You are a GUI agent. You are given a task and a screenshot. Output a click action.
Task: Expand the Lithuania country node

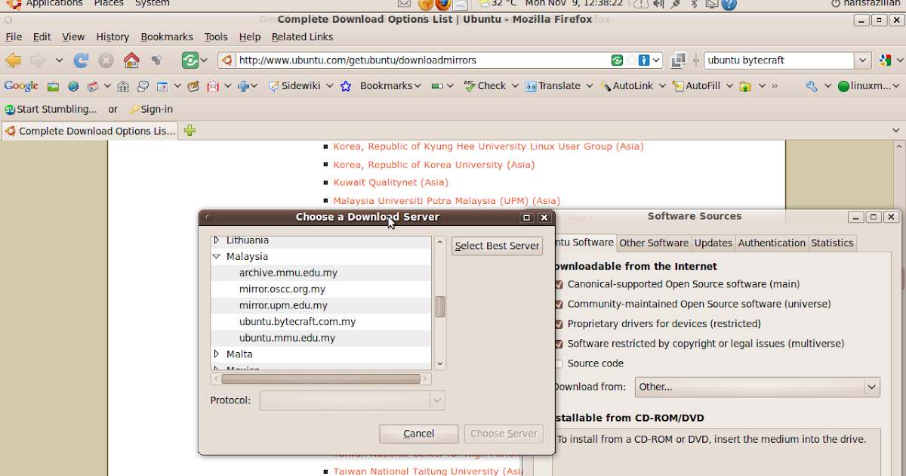[217, 240]
